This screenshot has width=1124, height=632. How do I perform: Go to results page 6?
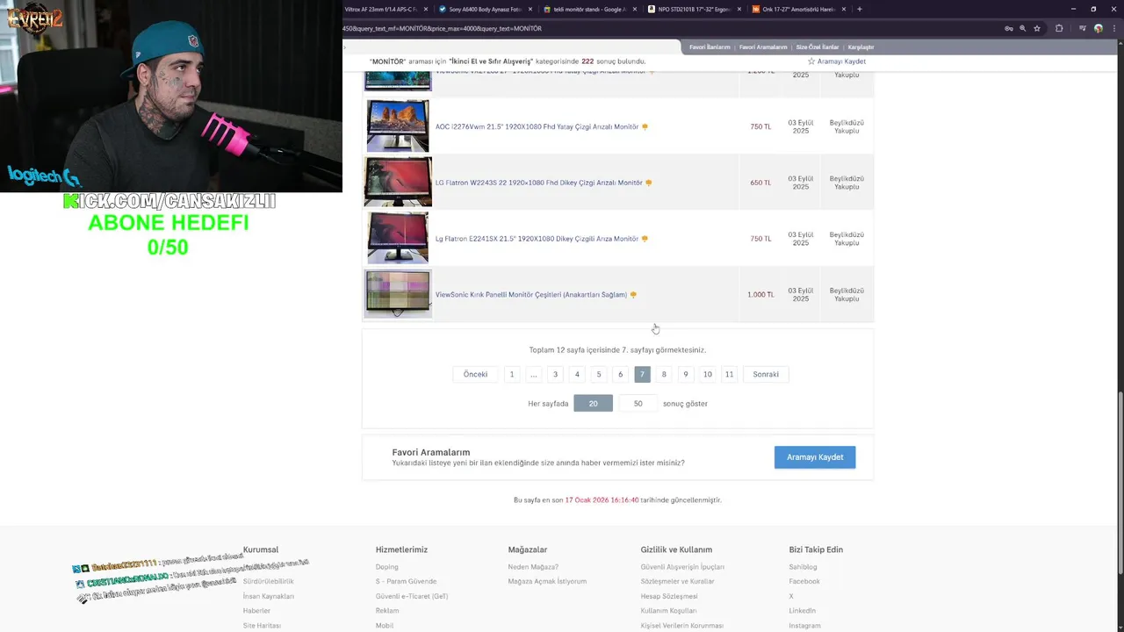pos(620,374)
